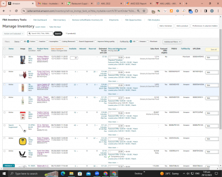Expand View more for Cambro Camwear row
222x177 pixels.
pos(113,122)
